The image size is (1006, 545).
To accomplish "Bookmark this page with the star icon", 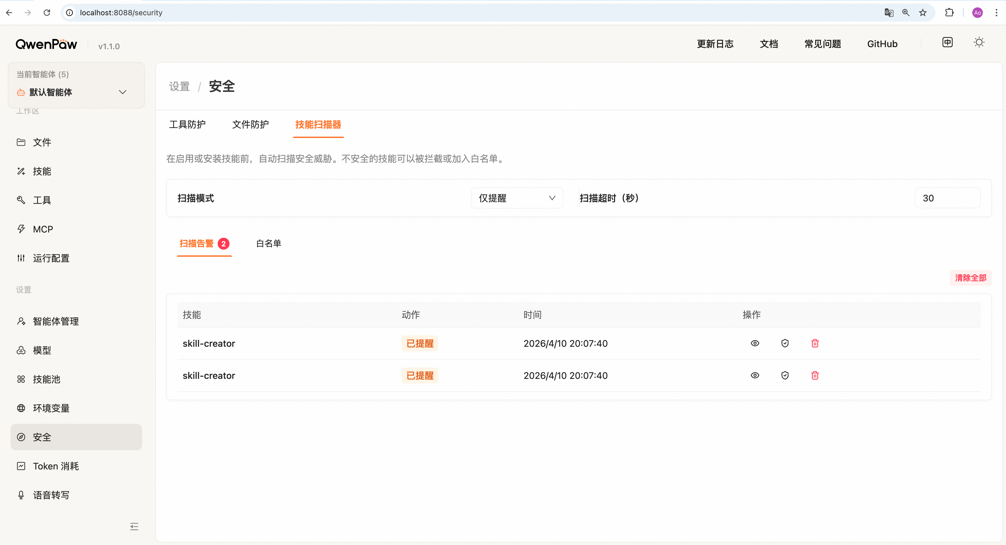I will point(923,12).
